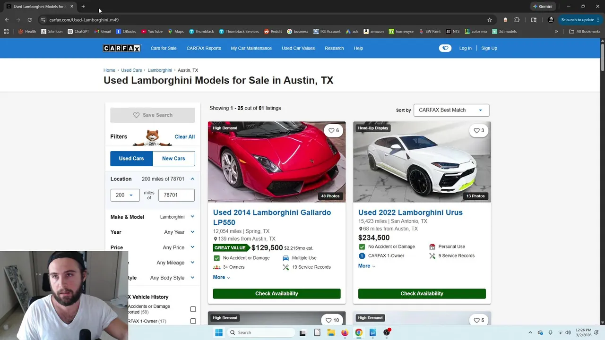Open File Explorer from the taskbar
Viewport: 605px width, 340px height.
pyautogui.click(x=331, y=332)
